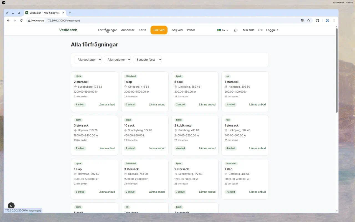Open the Karta page from the navbar
This screenshot has height=222, width=355.
pos(142,30)
